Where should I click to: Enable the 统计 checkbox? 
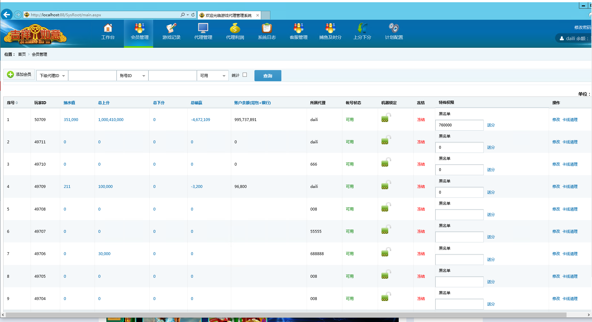[245, 75]
